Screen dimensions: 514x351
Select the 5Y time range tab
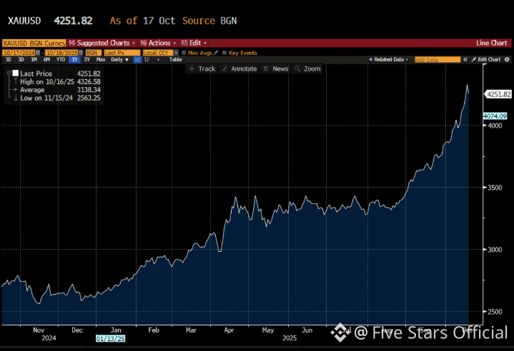(x=87, y=59)
